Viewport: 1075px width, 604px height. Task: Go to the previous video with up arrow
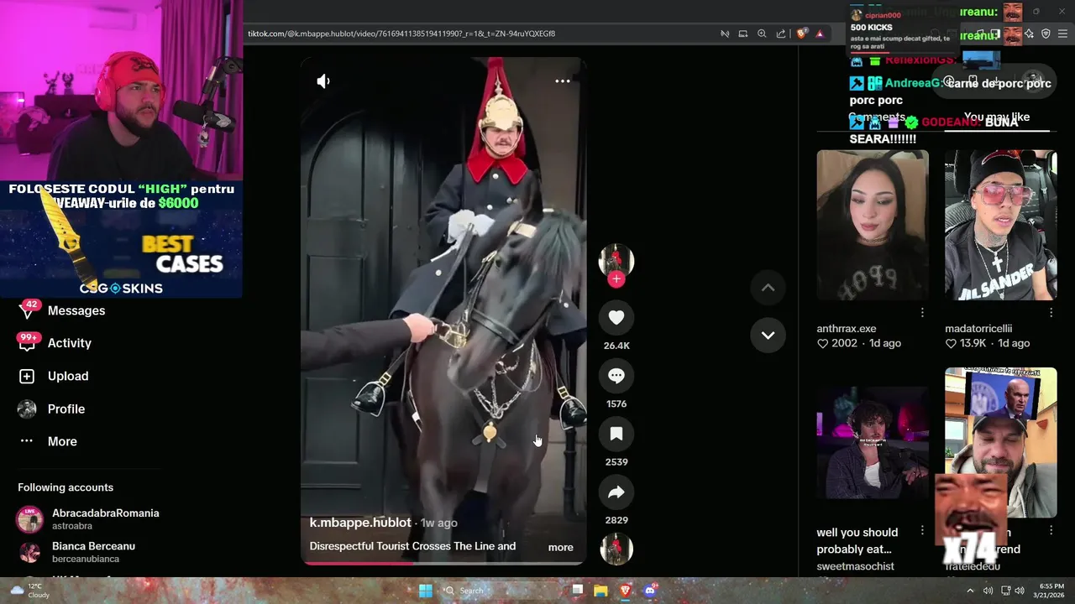point(768,287)
